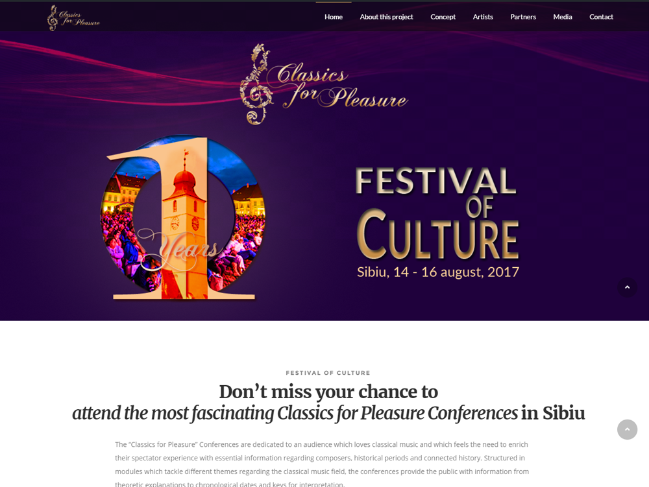Select Partners in the navigation bar
The image size is (649, 487).
(522, 17)
